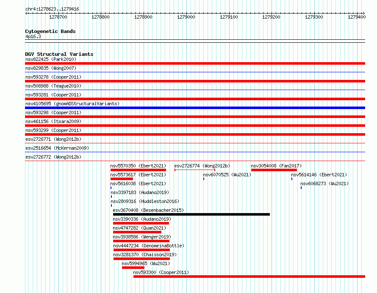The width and height of the screenshot is (377, 293).
Task: Select the nsv3281370 (Chaisson2019) label
Action: 145,255
